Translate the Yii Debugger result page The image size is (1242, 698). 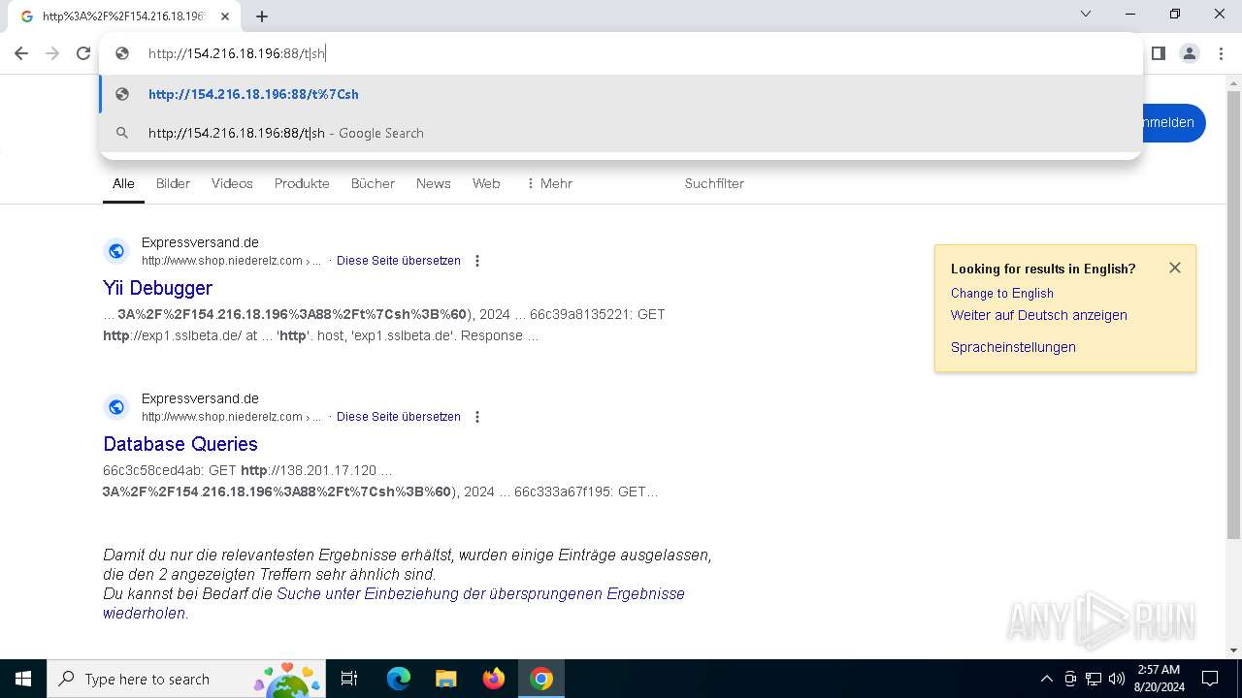click(399, 261)
